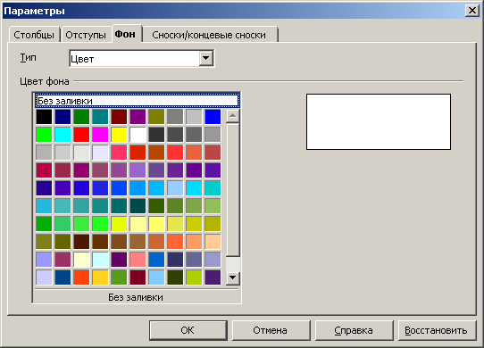Viewport: 484px width, 348px height.
Task: Pick the white swatch in the color grid
Action: (138, 135)
